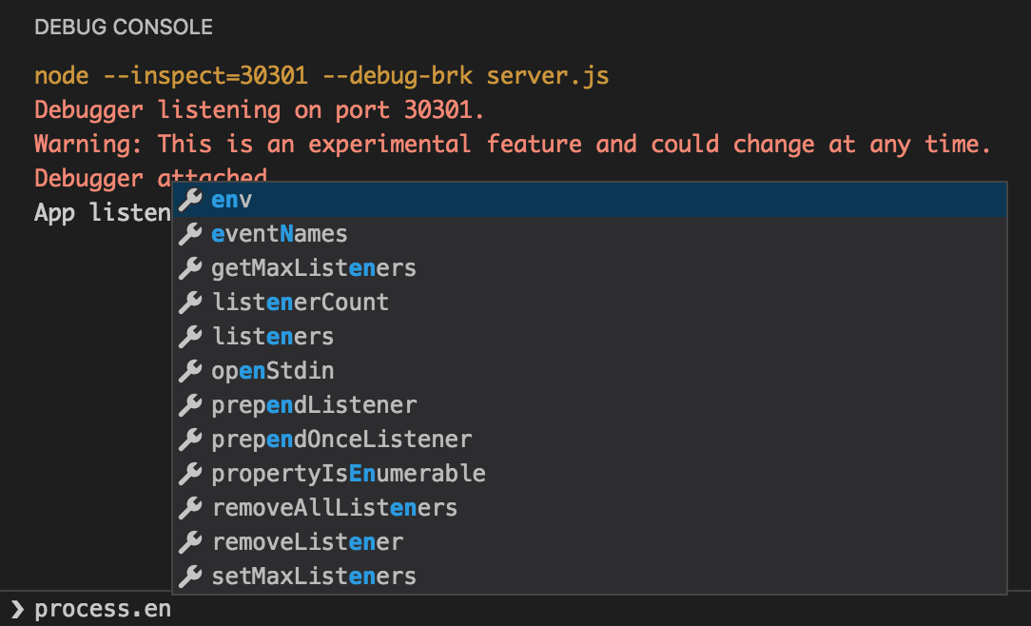Choose removeAllListeners in the completion list
Screen dimensions: 1031x626
click(x=335, y=508)
